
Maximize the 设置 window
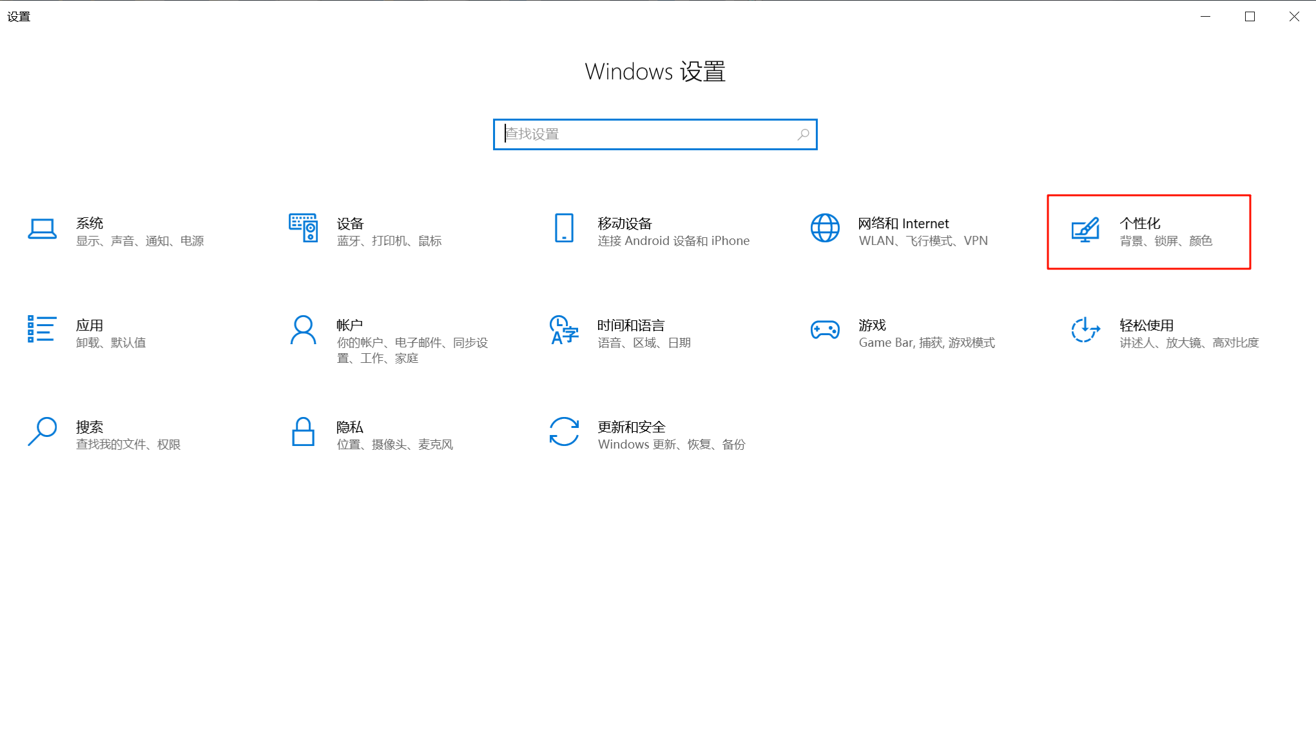click(x=1250, y=17)
